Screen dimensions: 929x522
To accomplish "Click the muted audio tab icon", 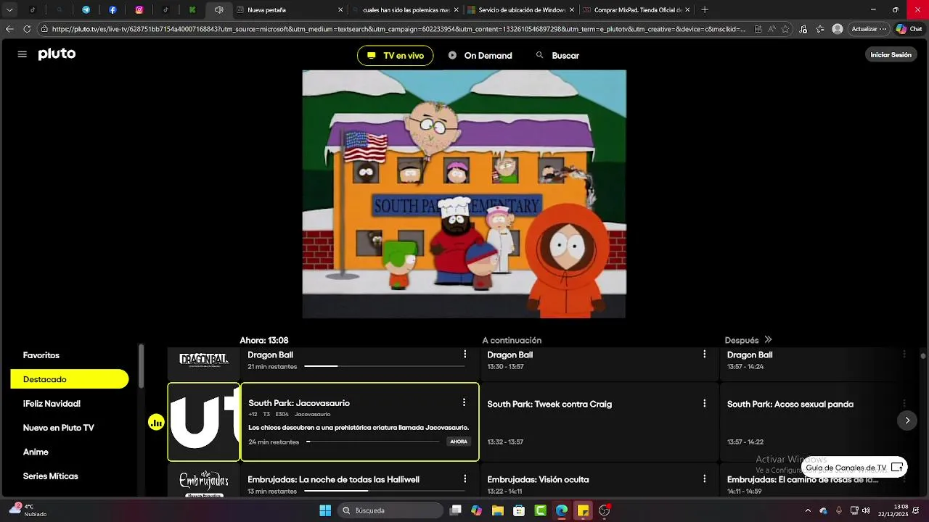I will pos(218,10).
